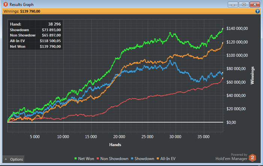
Task: Toggle the Non Showdown legend entry
Action: [112, 158]
